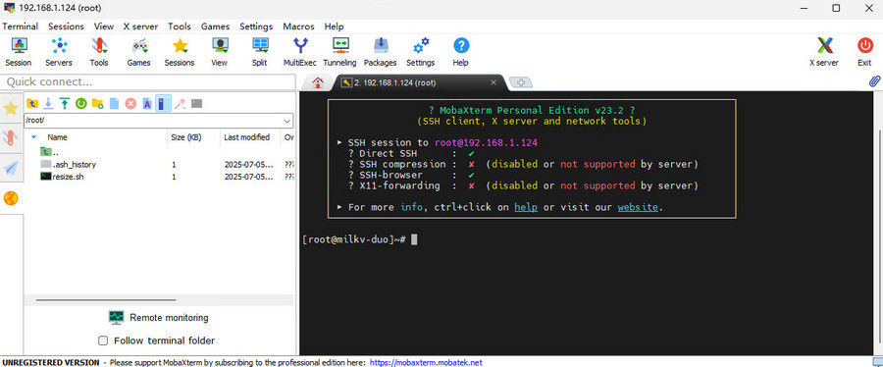Sort by Last modified column header
This screenshot has height=367, width=883.
(246, 136)
